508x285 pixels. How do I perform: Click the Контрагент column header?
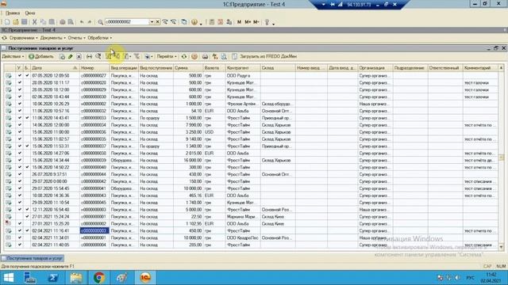[x=243, y=68]
